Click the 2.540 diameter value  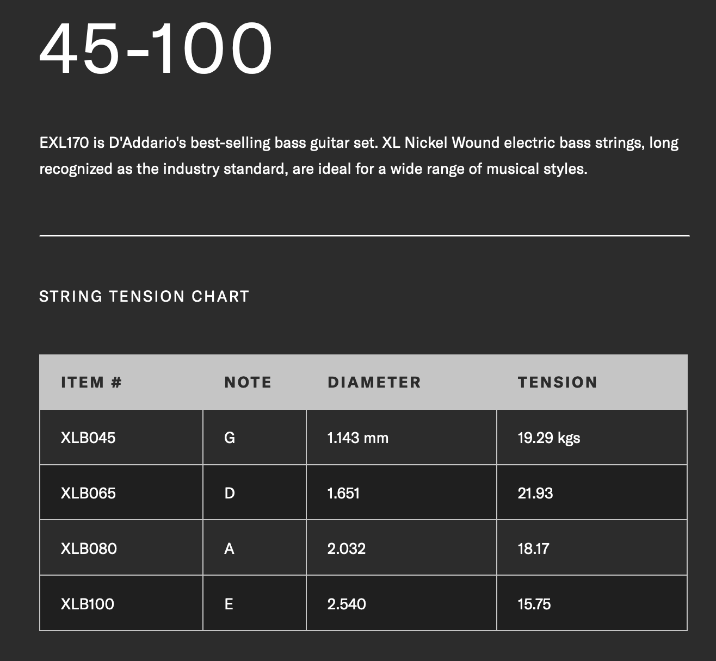pos(347,604)
